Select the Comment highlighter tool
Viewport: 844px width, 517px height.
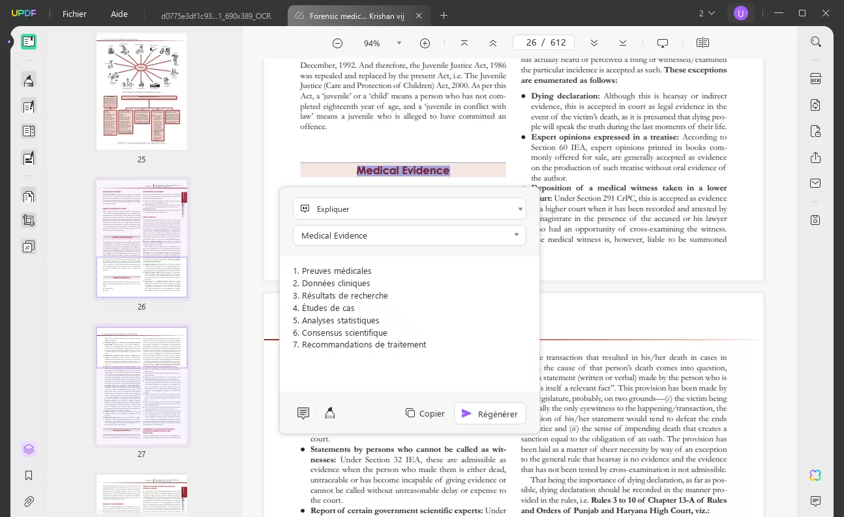(x=28, y=80)
